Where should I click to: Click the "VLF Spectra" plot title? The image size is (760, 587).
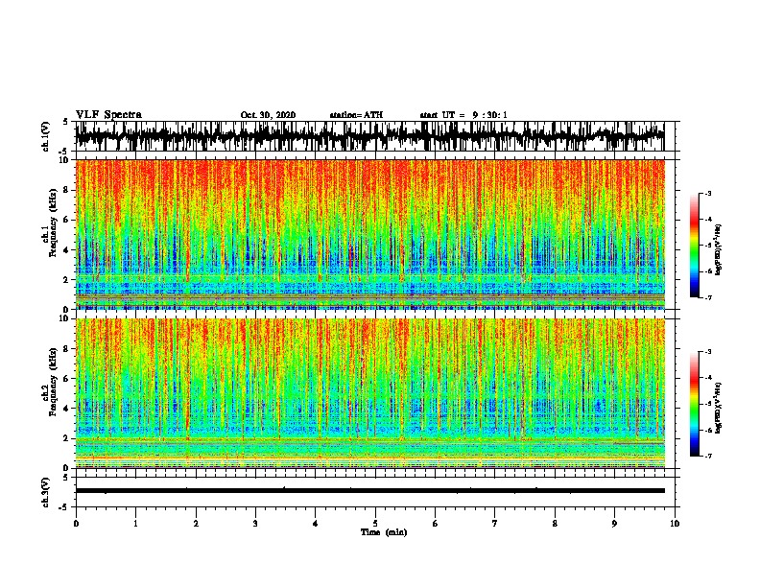[108, 115]
